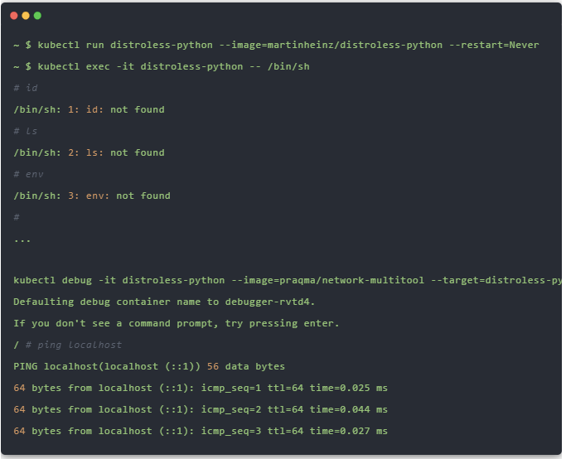Click the "try pressing enter" message line
The height and width of the screenshot is (459, 566).
pyautogui.click(x=177, y=323)
